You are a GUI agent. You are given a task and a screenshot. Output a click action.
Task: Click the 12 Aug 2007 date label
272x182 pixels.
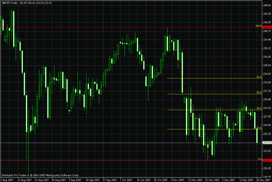coord(24,180)
